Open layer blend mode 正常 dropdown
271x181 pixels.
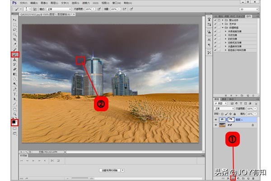pos(224,109)
